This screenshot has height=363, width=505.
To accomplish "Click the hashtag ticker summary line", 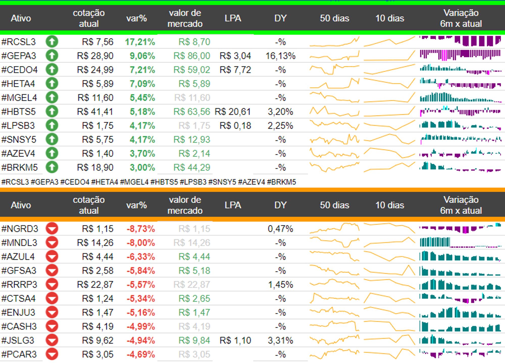I will click(148, 182).
